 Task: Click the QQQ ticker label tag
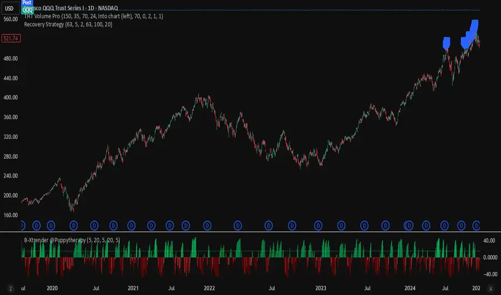point(27,10)
